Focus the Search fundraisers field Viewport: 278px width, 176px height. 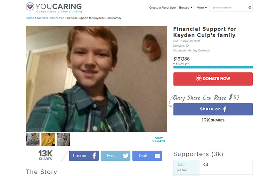(229, 8)
